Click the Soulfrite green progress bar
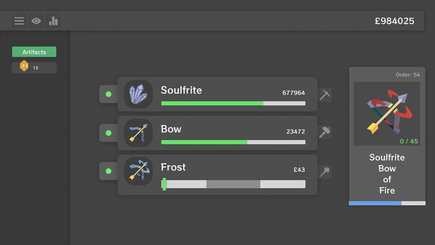435x245 pixels. coord(233,103)
